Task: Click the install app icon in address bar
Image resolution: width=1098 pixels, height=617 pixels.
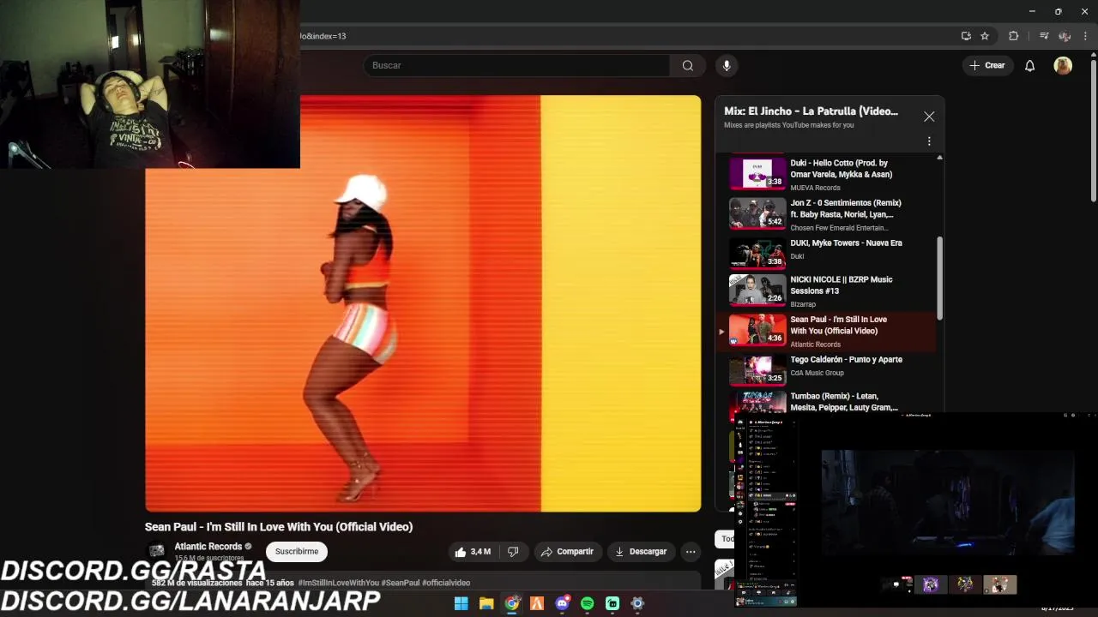Action: tap(966, 36)
